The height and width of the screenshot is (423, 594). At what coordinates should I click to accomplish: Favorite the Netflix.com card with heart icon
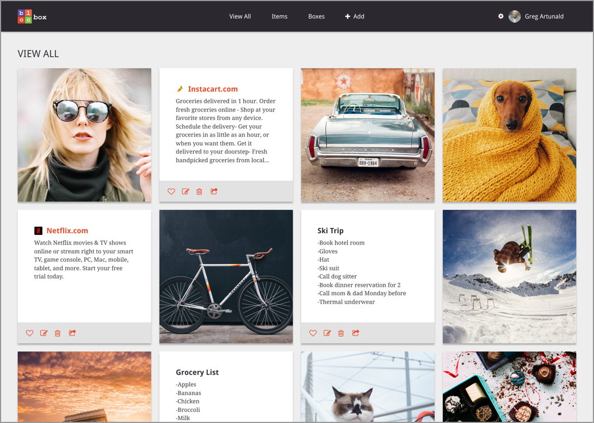tap(30, 333)
